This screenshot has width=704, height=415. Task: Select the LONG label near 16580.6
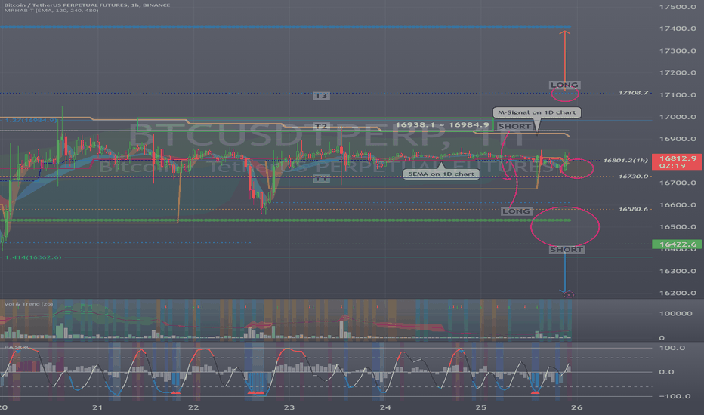(516, 211)
